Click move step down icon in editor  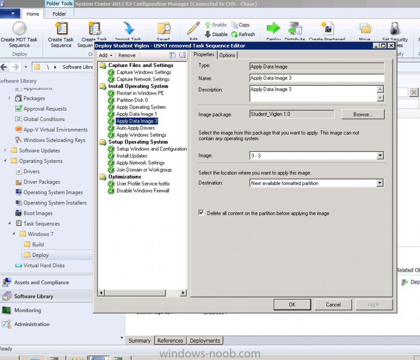[x=183, y=55]
